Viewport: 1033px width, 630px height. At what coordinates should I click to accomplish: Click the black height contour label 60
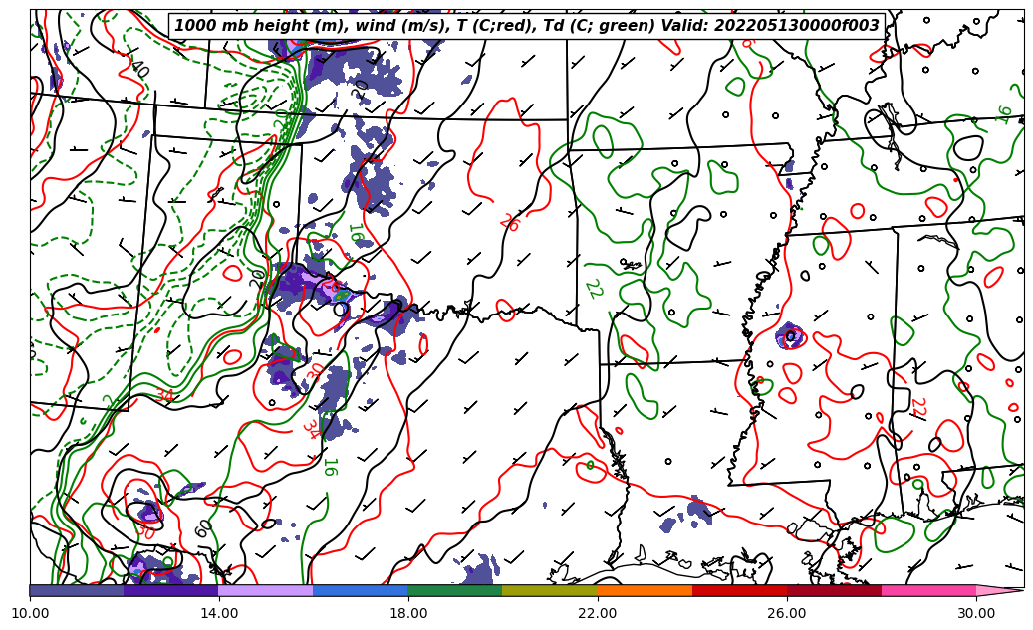click(x=204, y=527)
